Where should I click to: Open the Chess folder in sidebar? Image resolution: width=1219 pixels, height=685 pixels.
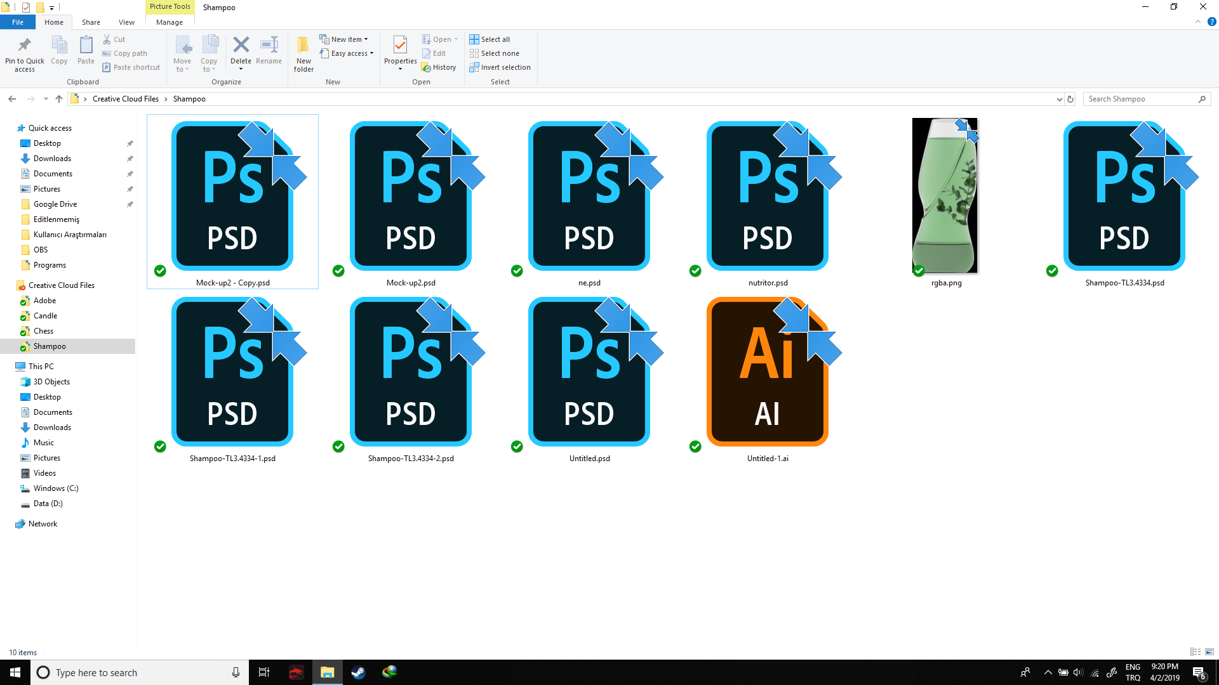click(43, 331)
